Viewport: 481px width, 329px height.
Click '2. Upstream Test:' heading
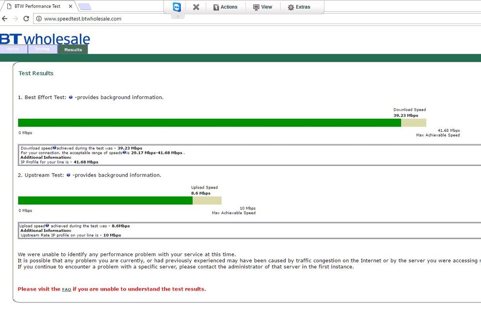click(x=41, y=175)
